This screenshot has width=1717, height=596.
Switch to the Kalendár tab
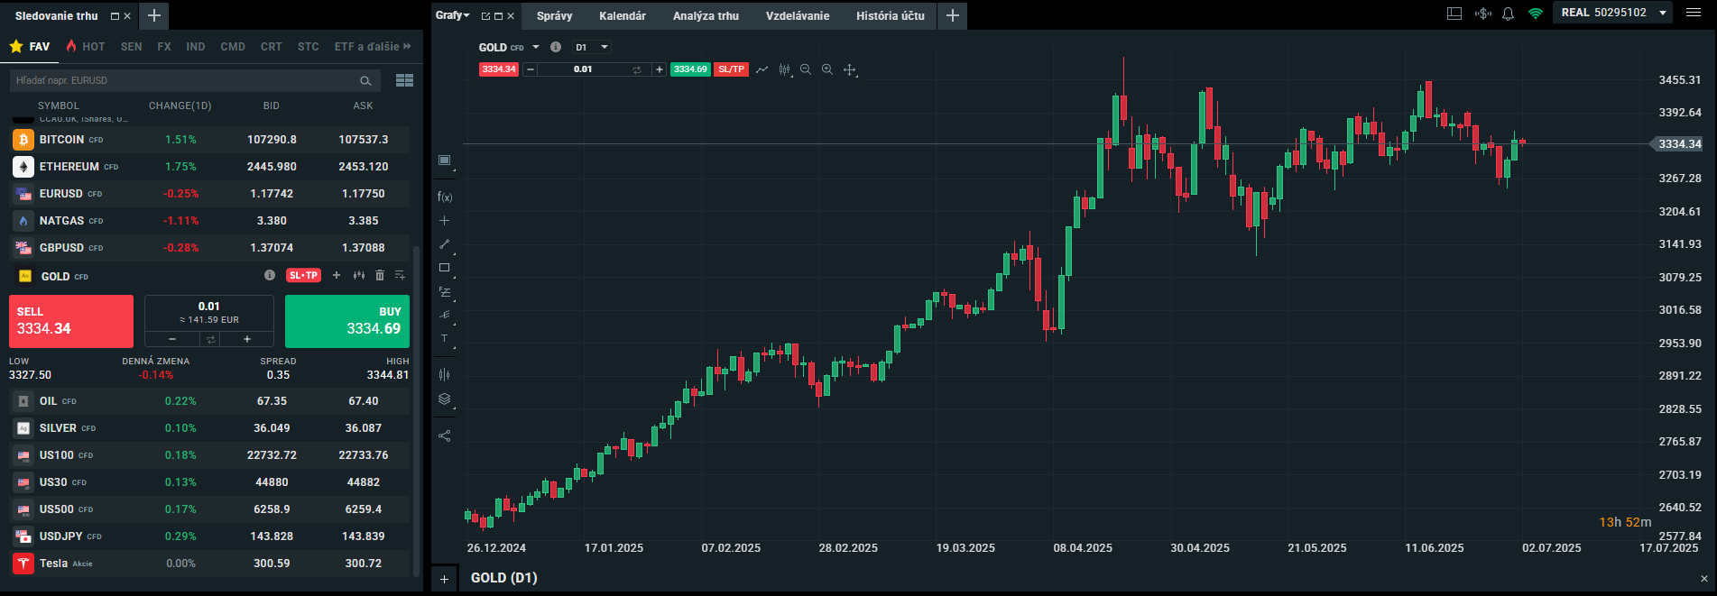tap(622, 15)
